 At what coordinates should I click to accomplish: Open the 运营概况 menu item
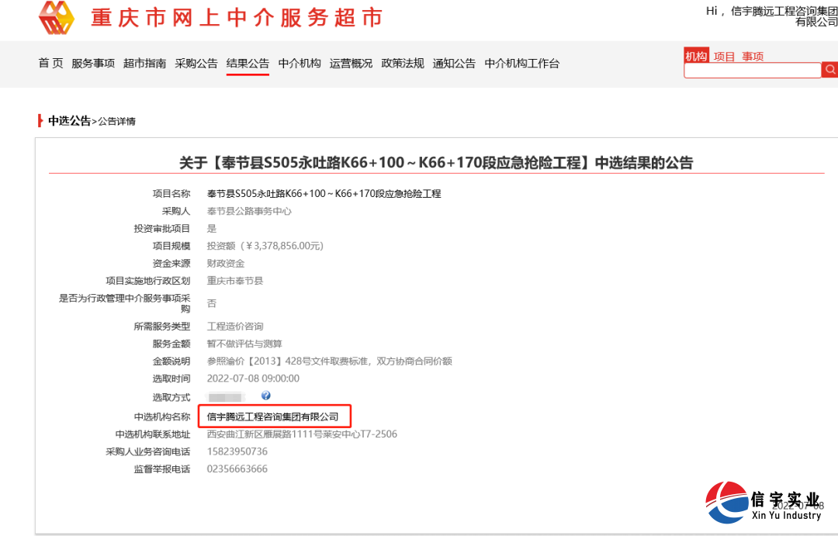coord(350,64)
